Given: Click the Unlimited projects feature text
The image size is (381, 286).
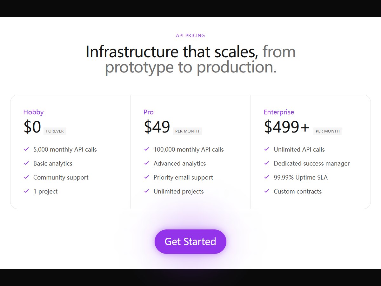Looking at the screenshot, I should coord(179,191).
